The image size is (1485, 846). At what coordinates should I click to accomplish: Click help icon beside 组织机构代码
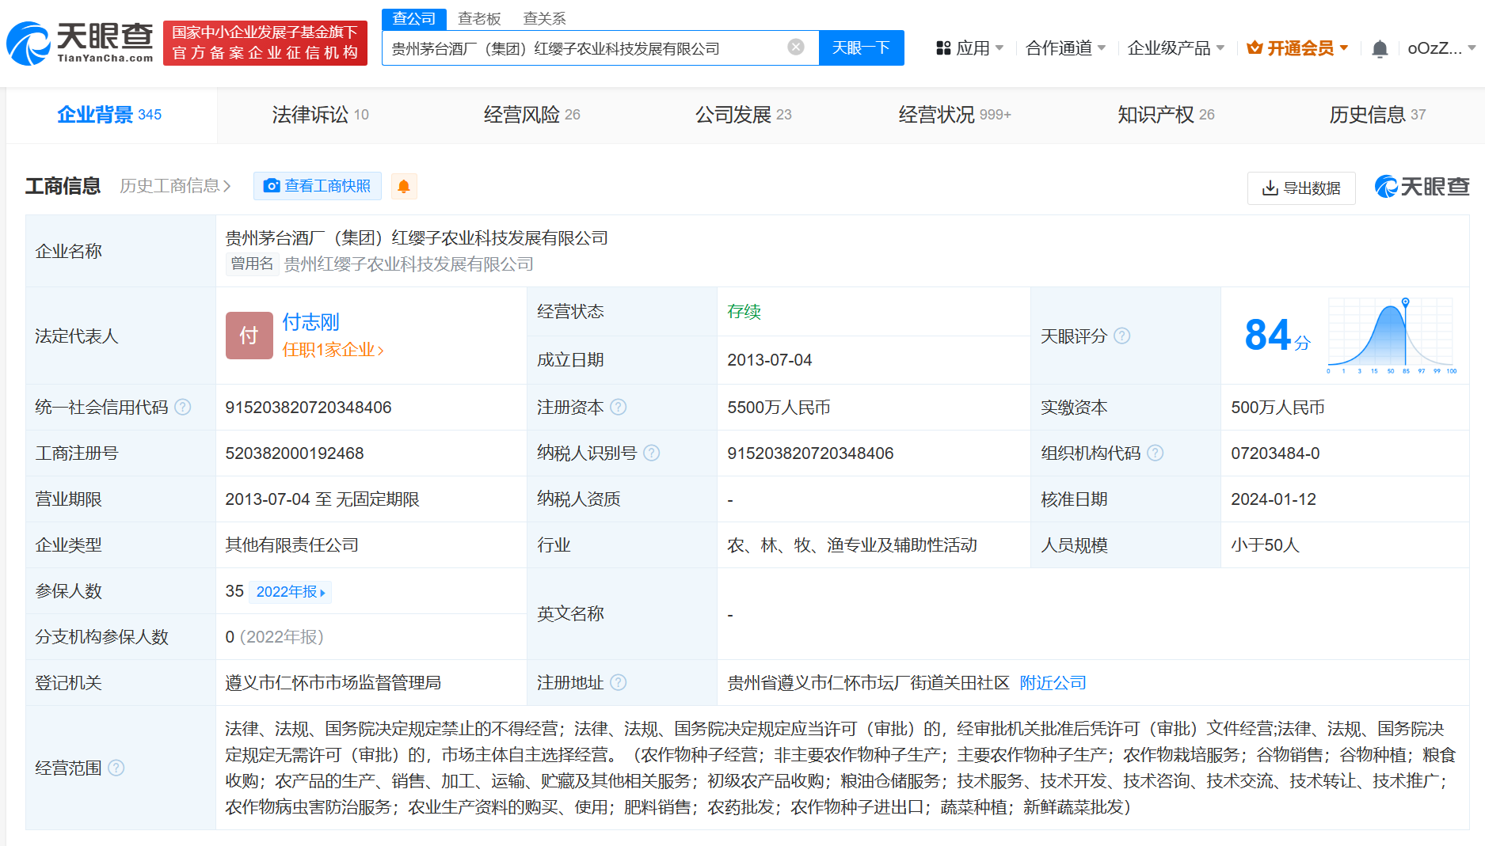click(1156, 453)
